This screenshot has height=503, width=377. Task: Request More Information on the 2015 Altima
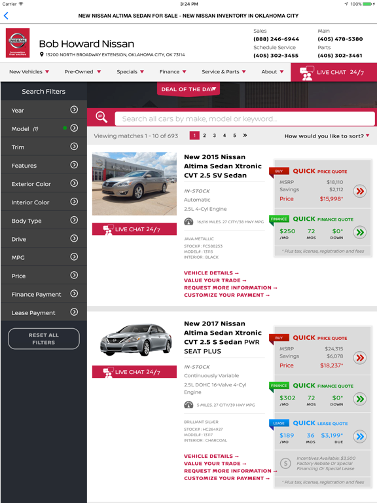pos(230,288)
